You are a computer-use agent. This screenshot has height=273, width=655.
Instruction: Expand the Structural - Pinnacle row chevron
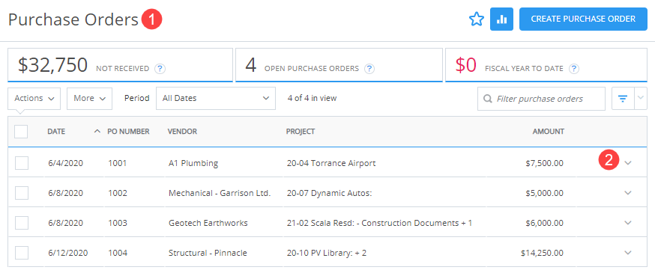(x=628, y=252)
